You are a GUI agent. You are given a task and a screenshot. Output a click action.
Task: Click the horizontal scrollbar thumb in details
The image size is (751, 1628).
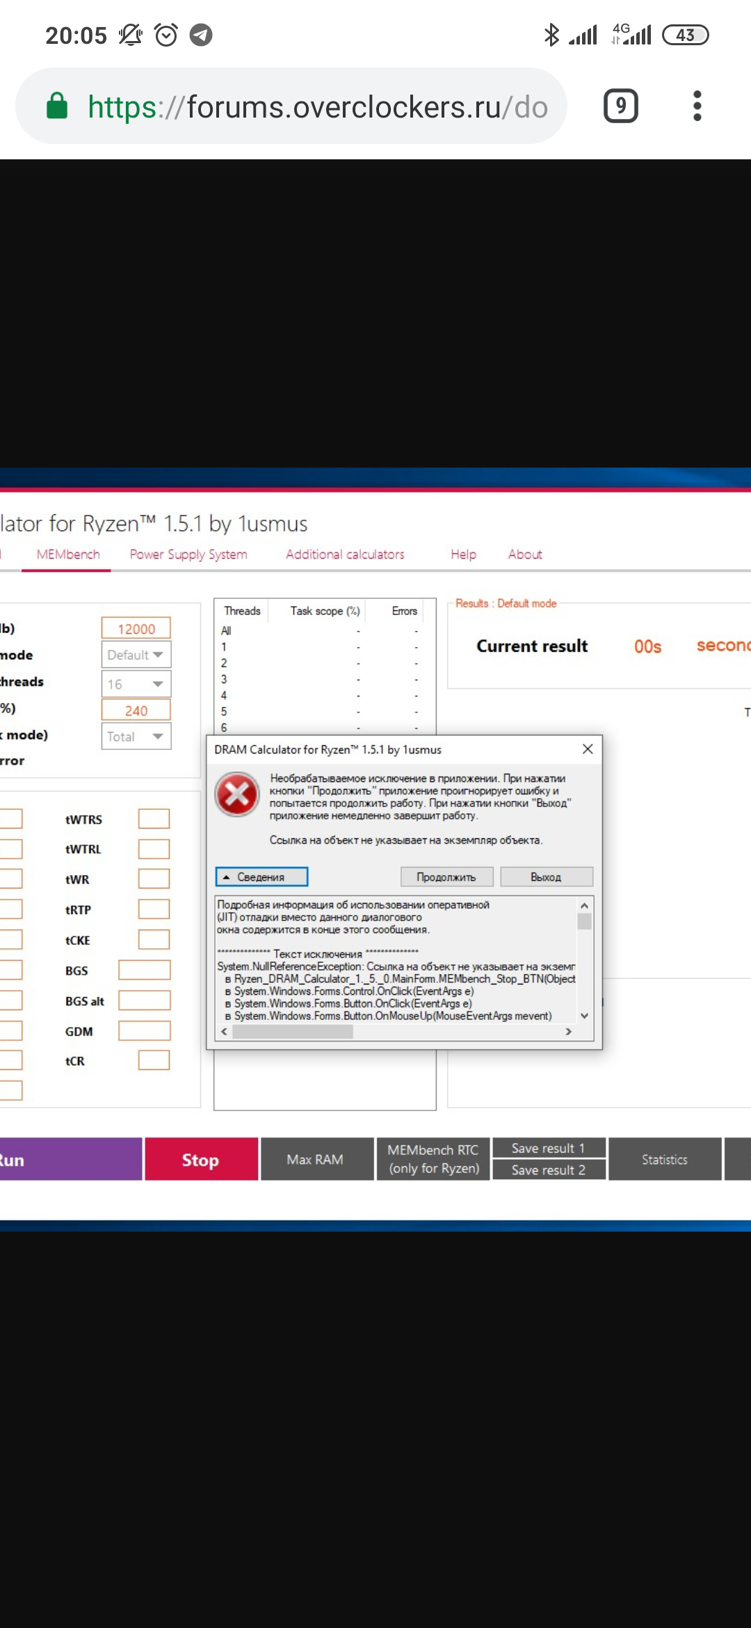tap(293, 1032)
